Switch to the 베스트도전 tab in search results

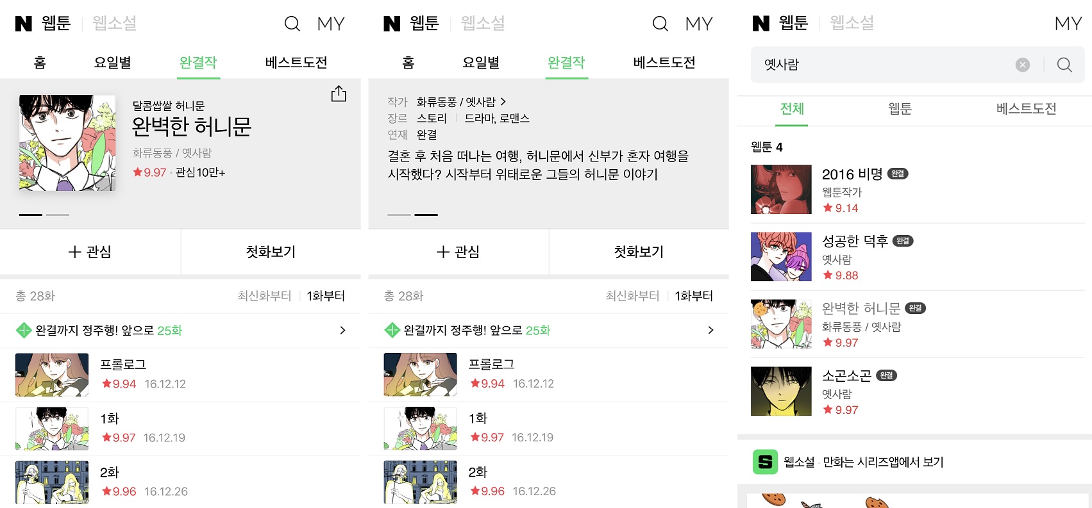[1026, 109]
